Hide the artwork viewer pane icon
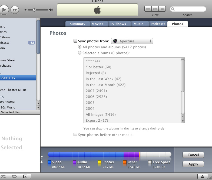 click(x=25, y=176)
